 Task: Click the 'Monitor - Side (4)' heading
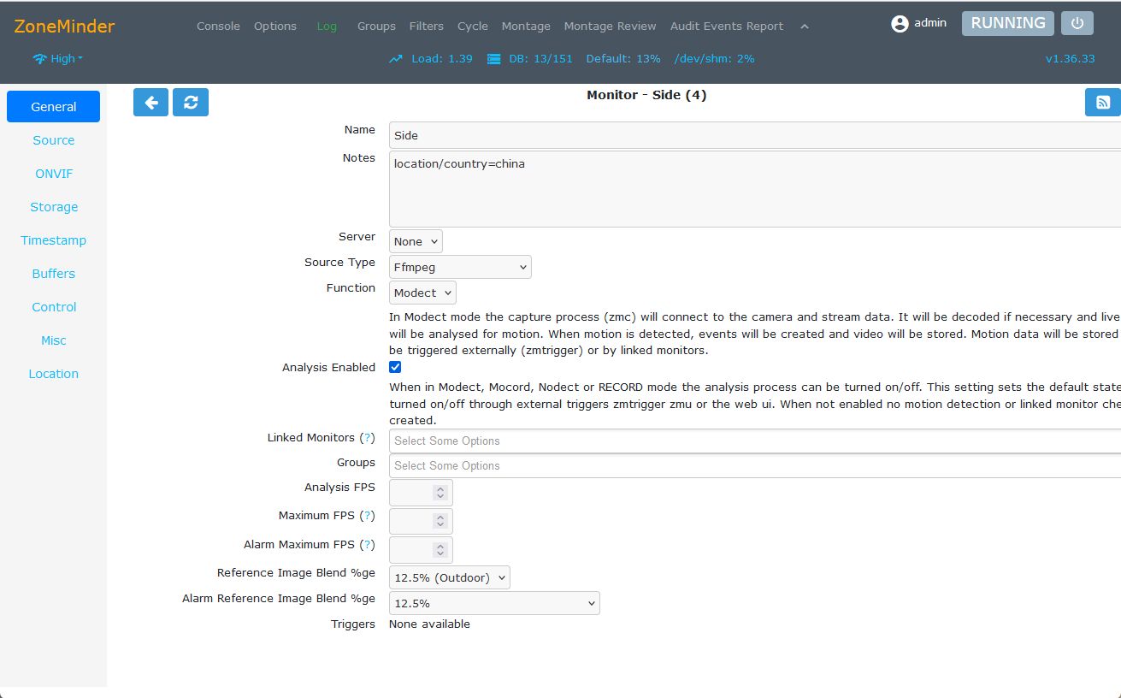[646, 95]
